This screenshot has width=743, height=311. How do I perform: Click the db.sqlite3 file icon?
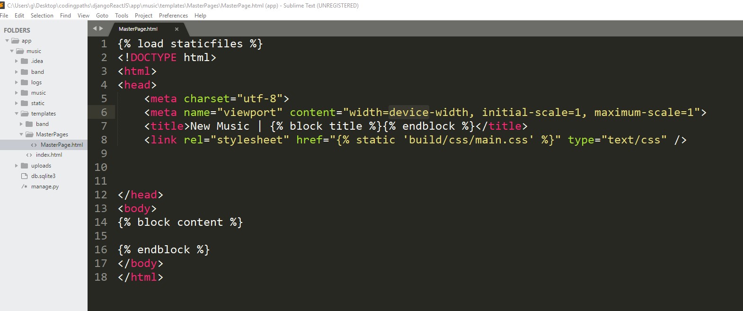tap(25, 176)
